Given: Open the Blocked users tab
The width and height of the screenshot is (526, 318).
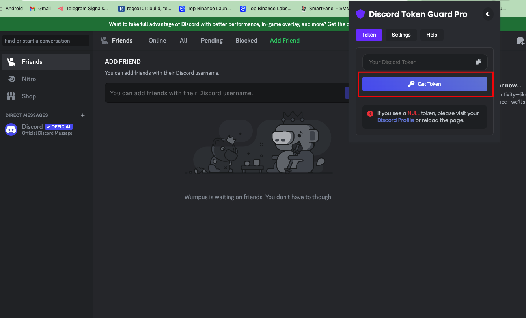Looking at the screenshot, I should [246, 41].
